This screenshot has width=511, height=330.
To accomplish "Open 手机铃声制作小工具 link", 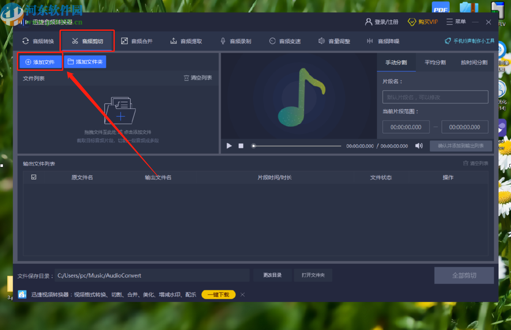I will [x=470, y=41].
